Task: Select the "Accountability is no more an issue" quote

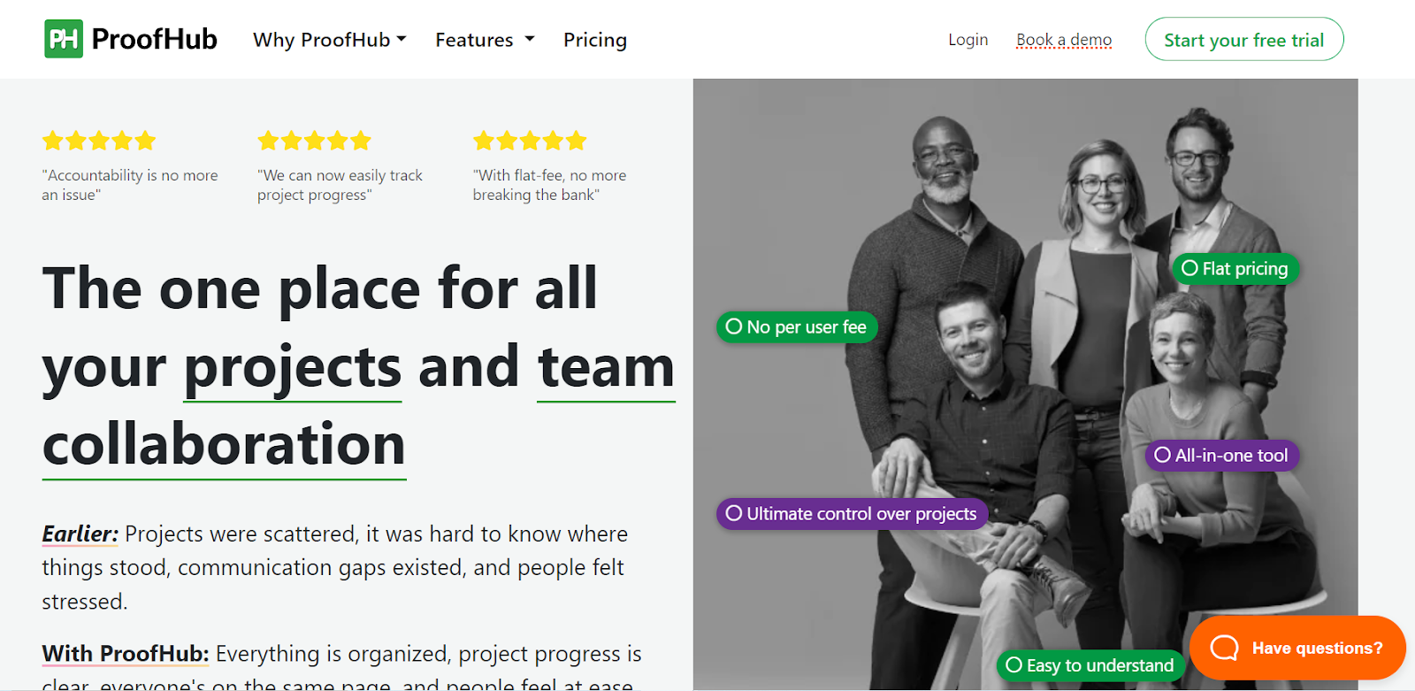Action: [130, 185]
